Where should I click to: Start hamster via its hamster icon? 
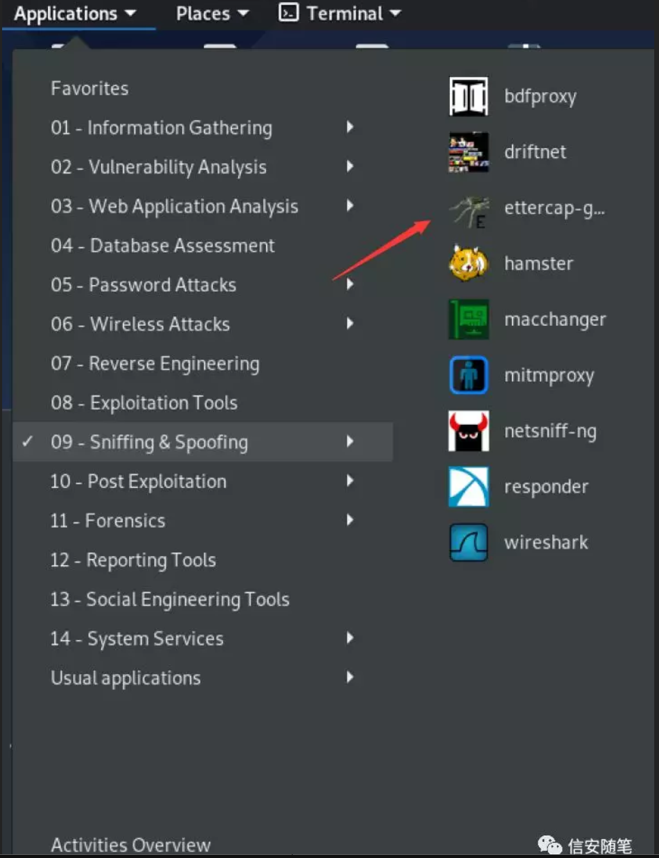point(468,263)
